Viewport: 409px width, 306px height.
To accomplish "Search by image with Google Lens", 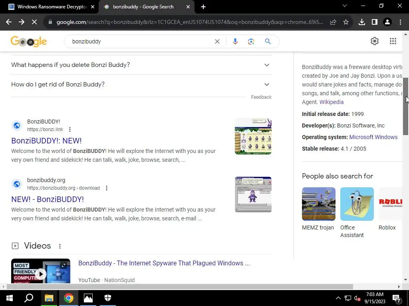I will point(251,41).
